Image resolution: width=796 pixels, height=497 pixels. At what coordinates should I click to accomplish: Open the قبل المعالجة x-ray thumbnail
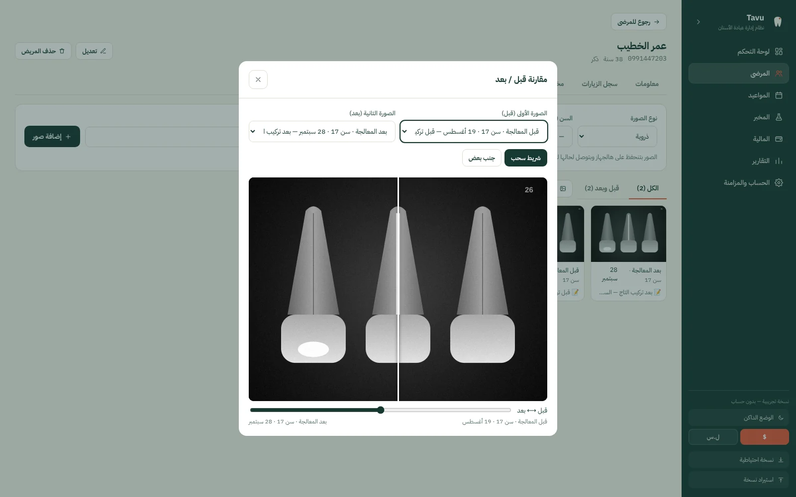click(571, 234)
